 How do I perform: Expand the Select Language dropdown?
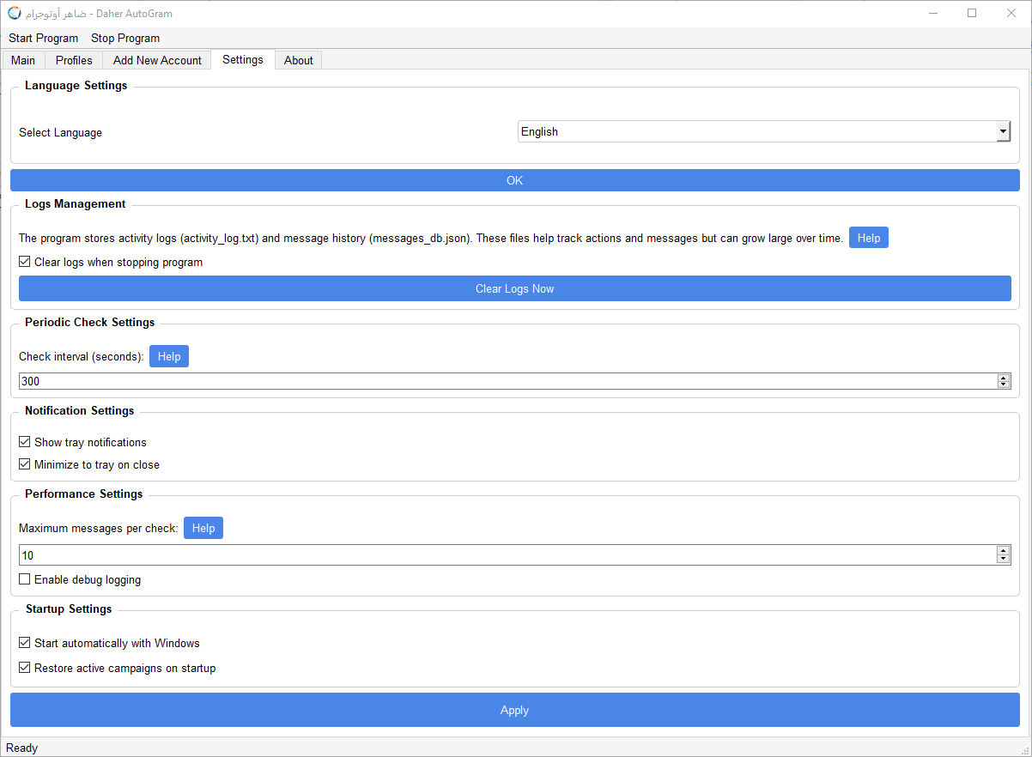coord(1002,131)
